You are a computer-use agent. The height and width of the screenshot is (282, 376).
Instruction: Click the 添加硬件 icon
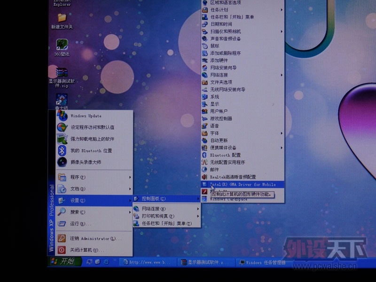(204, 61)
